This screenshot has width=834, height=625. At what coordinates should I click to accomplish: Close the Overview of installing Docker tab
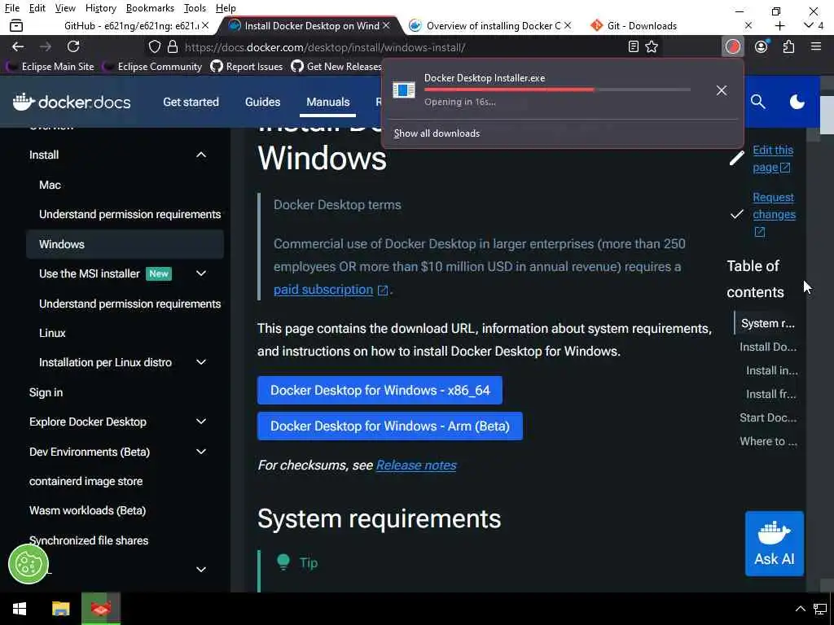568,25
